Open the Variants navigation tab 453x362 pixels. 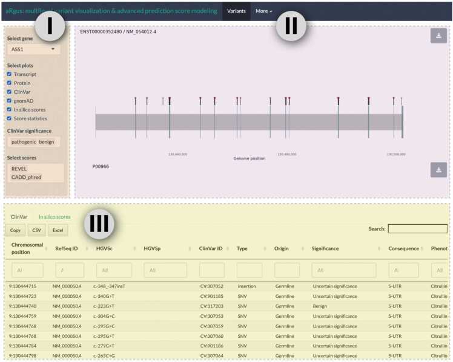(236, 11)
